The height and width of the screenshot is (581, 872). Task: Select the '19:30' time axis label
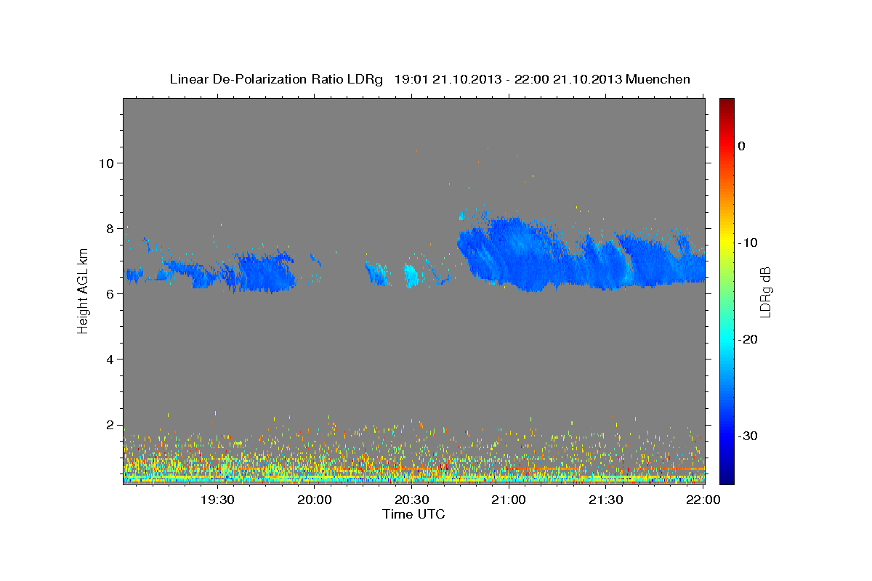tap(217, 500)
